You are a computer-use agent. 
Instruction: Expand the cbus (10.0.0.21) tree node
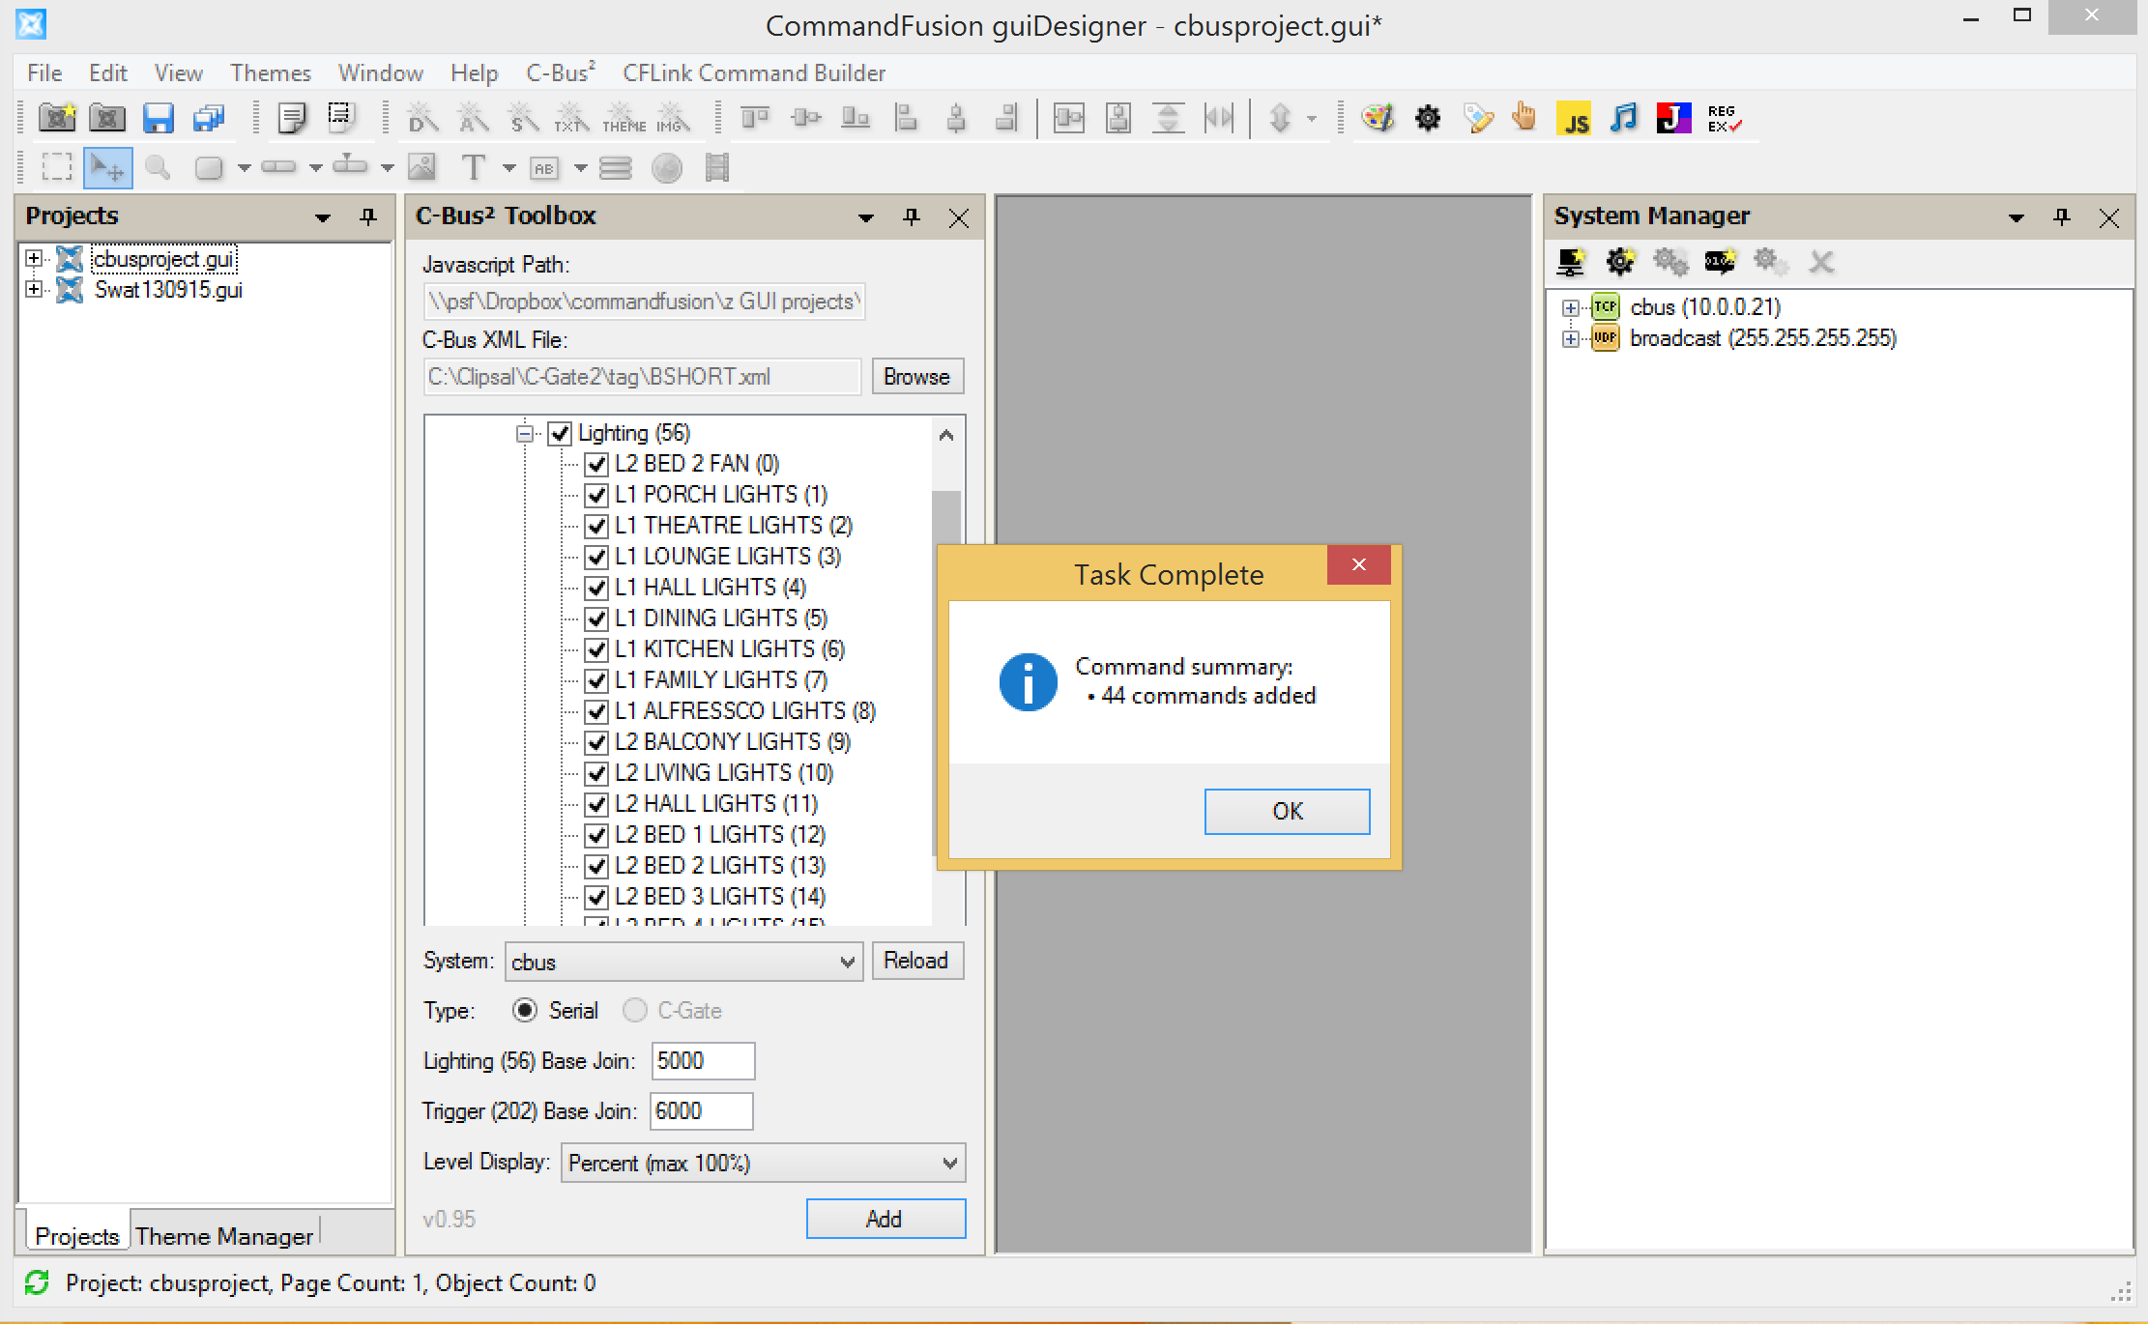(x=1570, y=308)
